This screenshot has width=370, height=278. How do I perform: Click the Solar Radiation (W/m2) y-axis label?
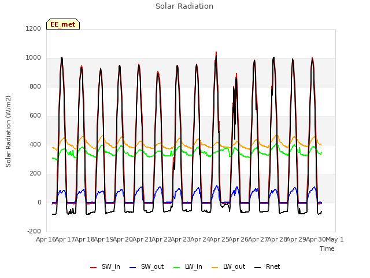[x=8, y=131]
